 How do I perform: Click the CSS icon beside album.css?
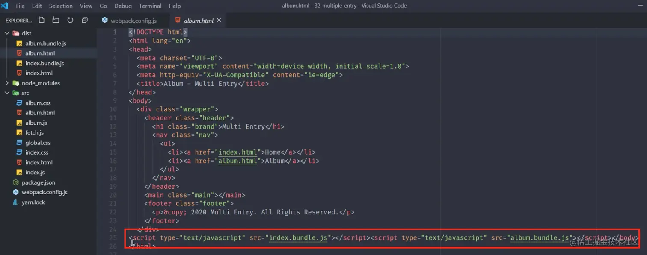[x=19, y=103]
